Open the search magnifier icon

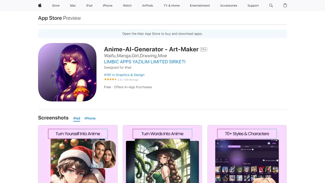[271, 5]
